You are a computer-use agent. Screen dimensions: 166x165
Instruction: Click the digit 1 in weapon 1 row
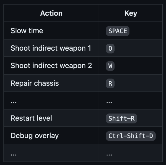click(89, 48)
